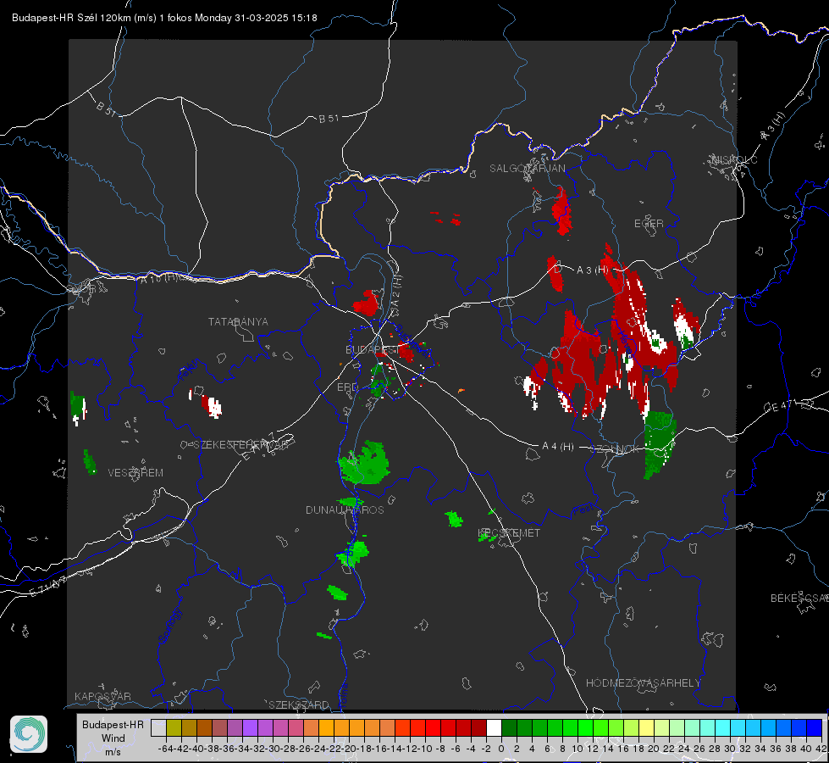Click the MISKOLC city label
Image resolution: width=829 pixels, height=763 pixels.
(734, 159)
